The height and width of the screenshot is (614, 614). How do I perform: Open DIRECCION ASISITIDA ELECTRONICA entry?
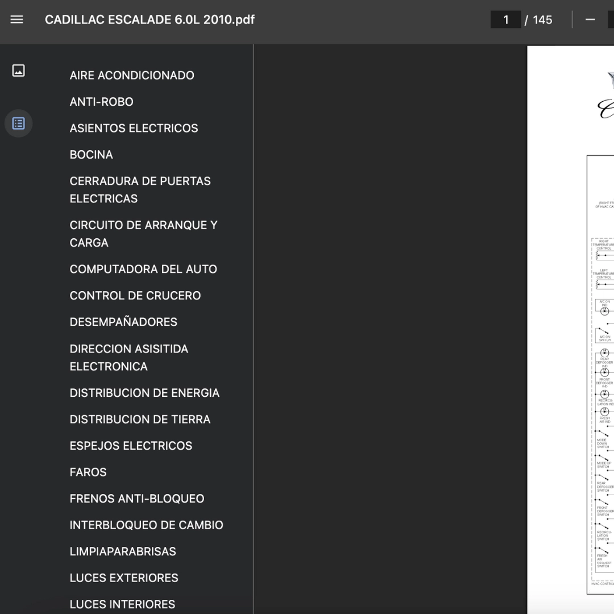129,358
